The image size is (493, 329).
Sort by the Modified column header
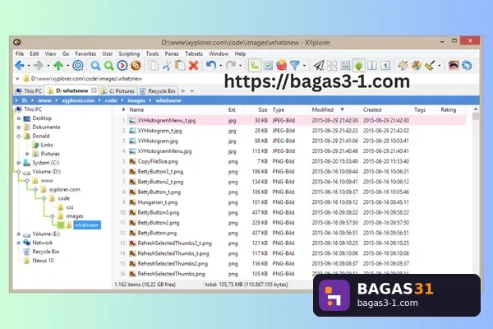coord(334,109)
